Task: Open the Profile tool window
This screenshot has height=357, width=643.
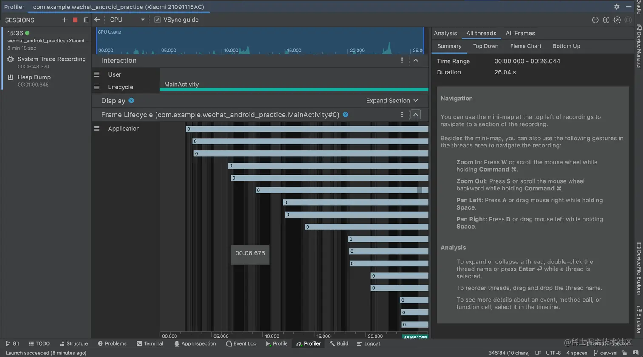Action: (276, 343)
